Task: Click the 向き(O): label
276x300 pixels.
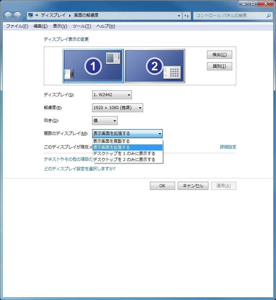Action: [51, 121]
